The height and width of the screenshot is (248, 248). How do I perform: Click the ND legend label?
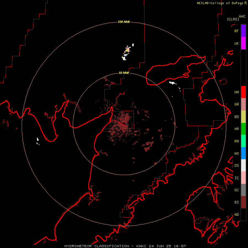point(236,215)
